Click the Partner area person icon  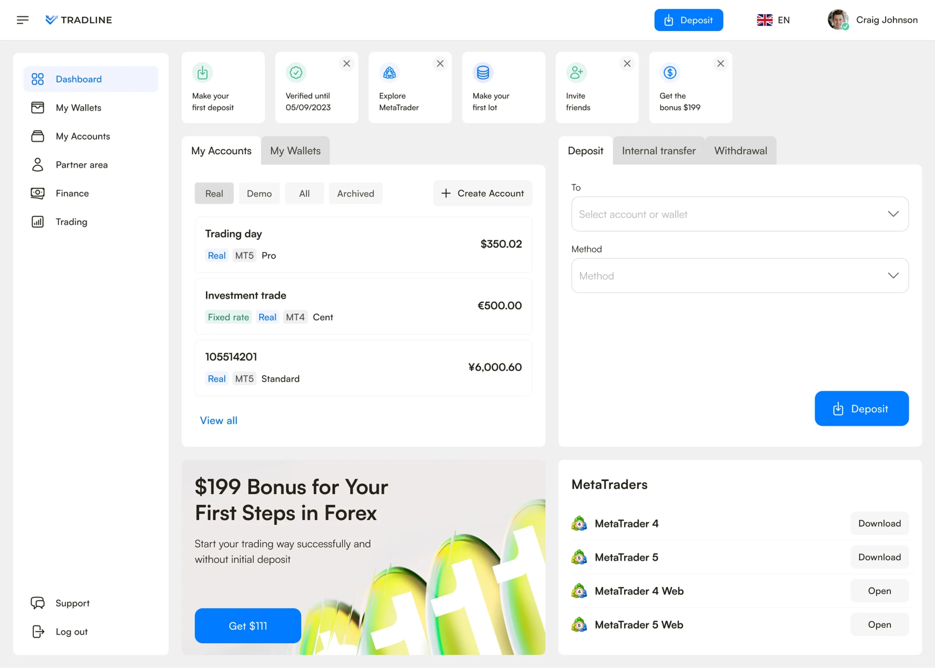coord(38,165)
